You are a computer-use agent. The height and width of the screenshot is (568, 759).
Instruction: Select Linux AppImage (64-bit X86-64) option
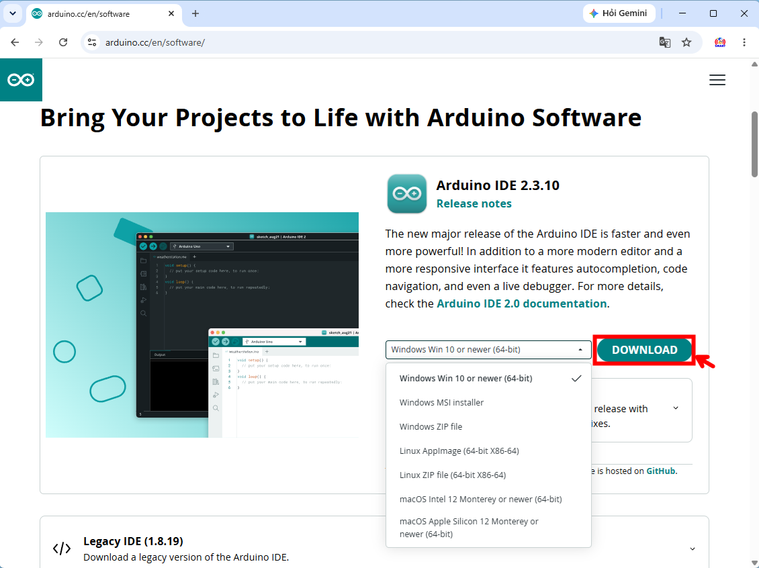point(488,451)
